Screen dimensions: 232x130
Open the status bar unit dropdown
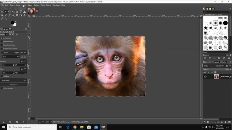point(41,122)
